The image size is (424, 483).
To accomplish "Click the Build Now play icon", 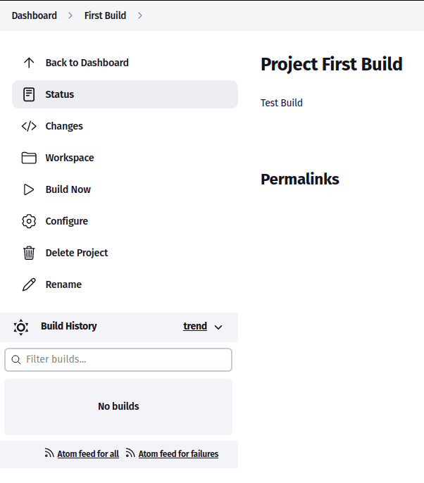I will [x=29, y=189].
